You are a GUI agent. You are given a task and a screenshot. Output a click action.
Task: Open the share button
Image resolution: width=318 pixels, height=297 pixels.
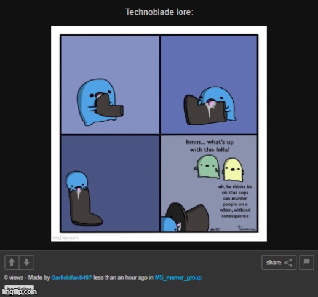pos(279,262)
